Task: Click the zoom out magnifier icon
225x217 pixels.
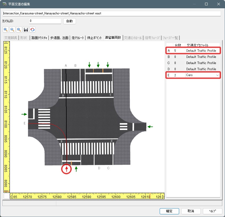Action: [x=12, y=30]
